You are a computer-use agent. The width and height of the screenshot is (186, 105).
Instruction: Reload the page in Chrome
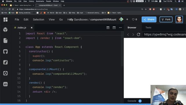pos(10,9)
